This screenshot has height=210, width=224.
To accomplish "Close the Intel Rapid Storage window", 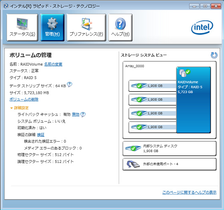I will (216, 6).
